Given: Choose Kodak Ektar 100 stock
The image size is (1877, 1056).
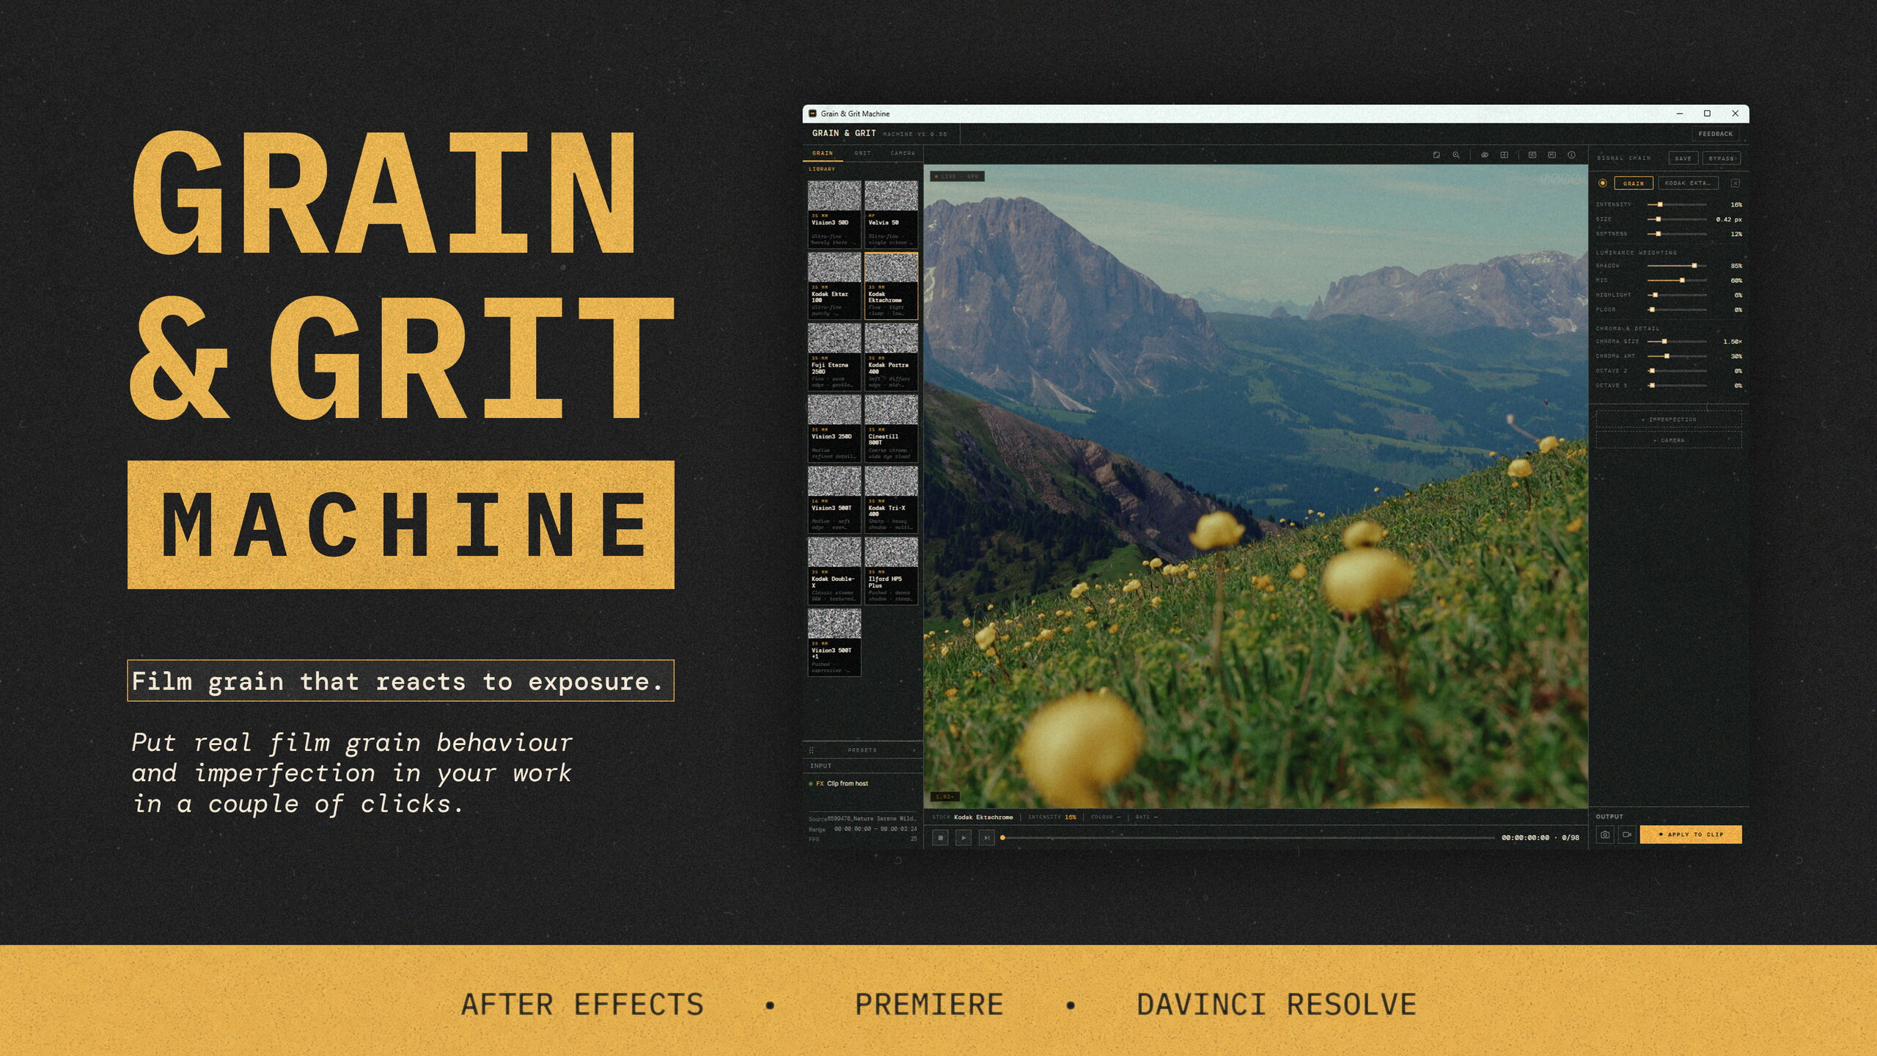Looking at the screenshot, I should click(834, 286).
